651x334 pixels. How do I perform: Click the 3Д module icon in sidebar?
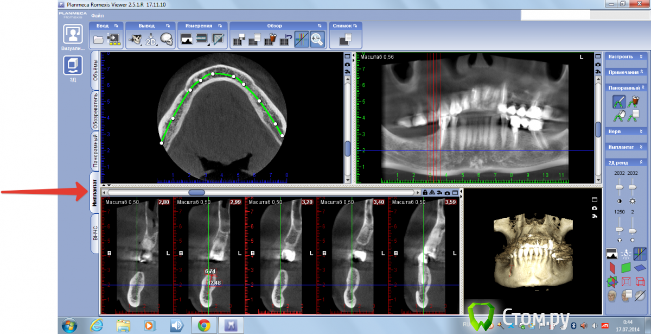pos(73,66)
